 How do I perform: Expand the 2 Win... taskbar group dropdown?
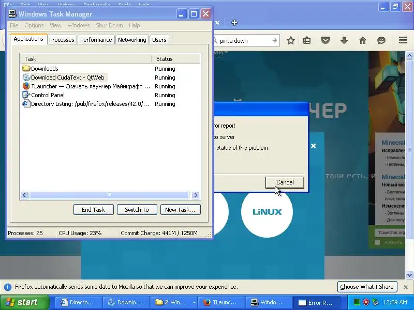[194, 302]
